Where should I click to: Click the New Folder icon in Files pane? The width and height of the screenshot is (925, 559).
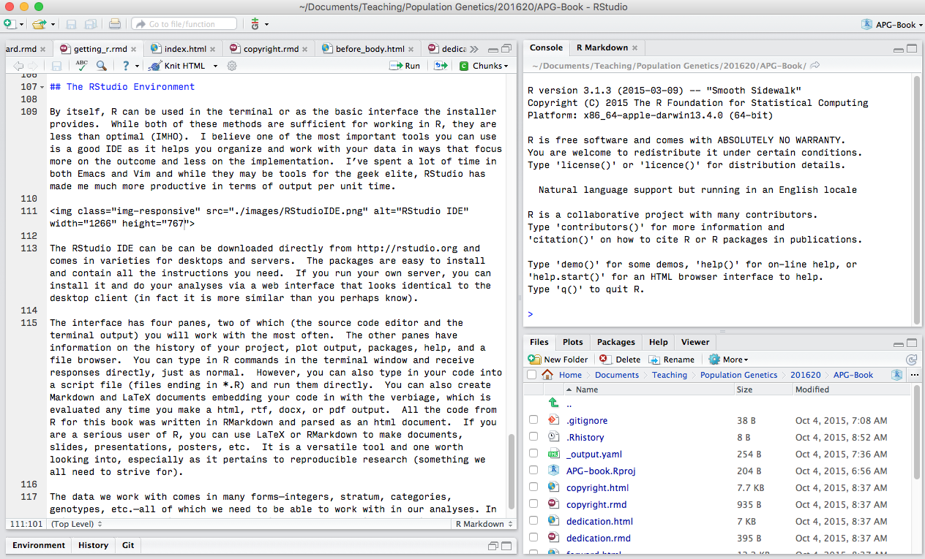tap(535, 360)
